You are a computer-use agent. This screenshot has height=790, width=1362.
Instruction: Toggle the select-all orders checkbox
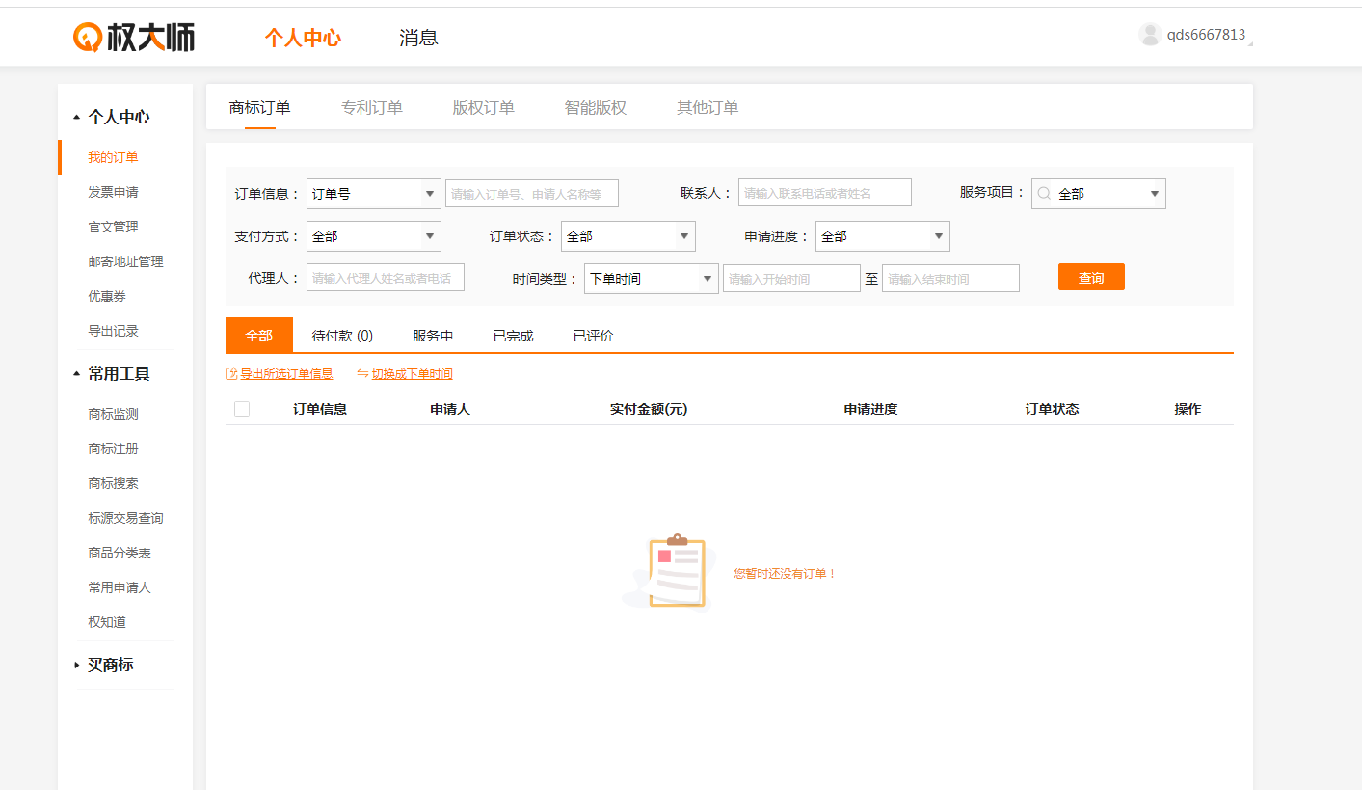point(242,409)
